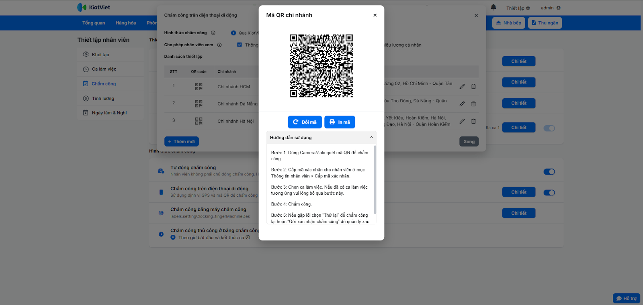
Task: Click Đổi mã to regenerate the QR code
Action: click(x=305, y=122)
